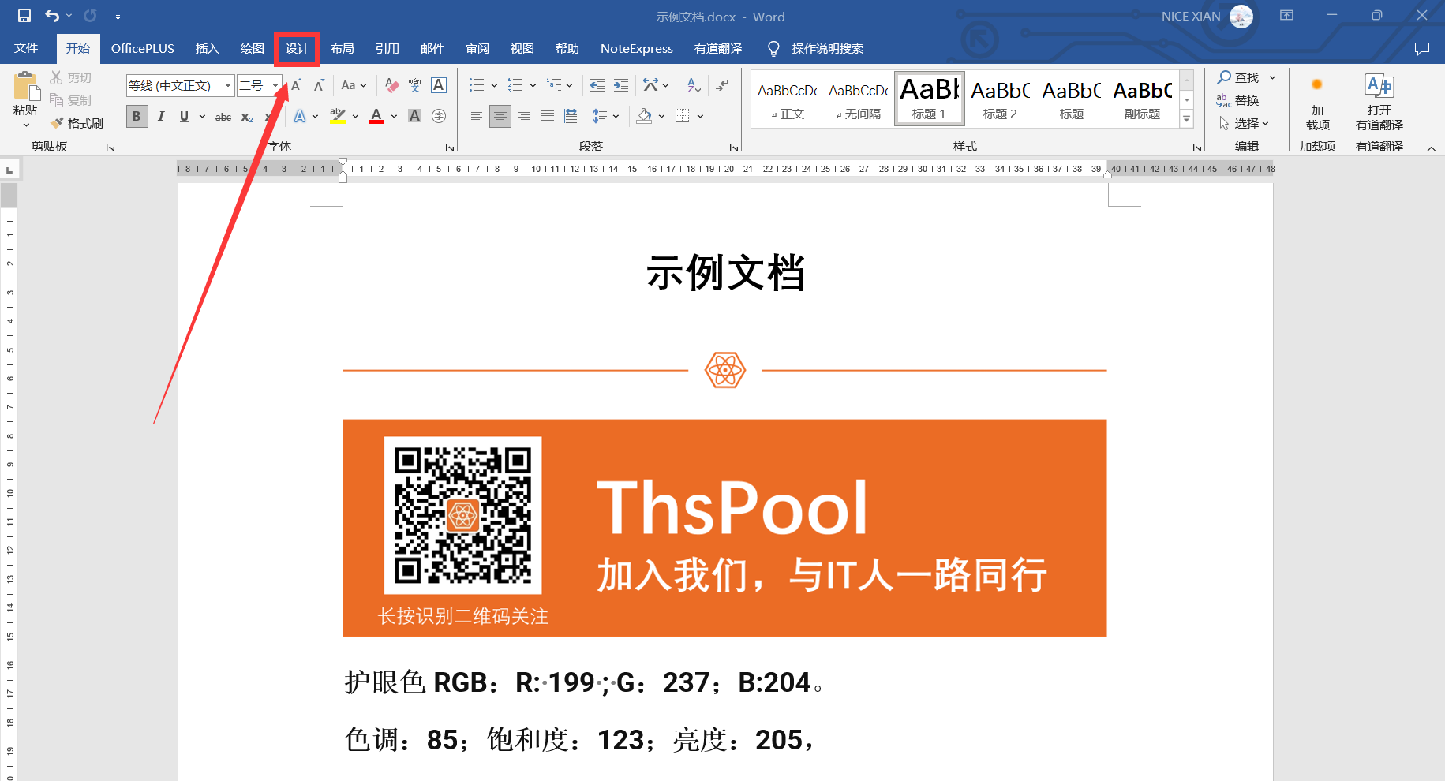
Task: Toggle Underline formatting
Action: point(184,116)
